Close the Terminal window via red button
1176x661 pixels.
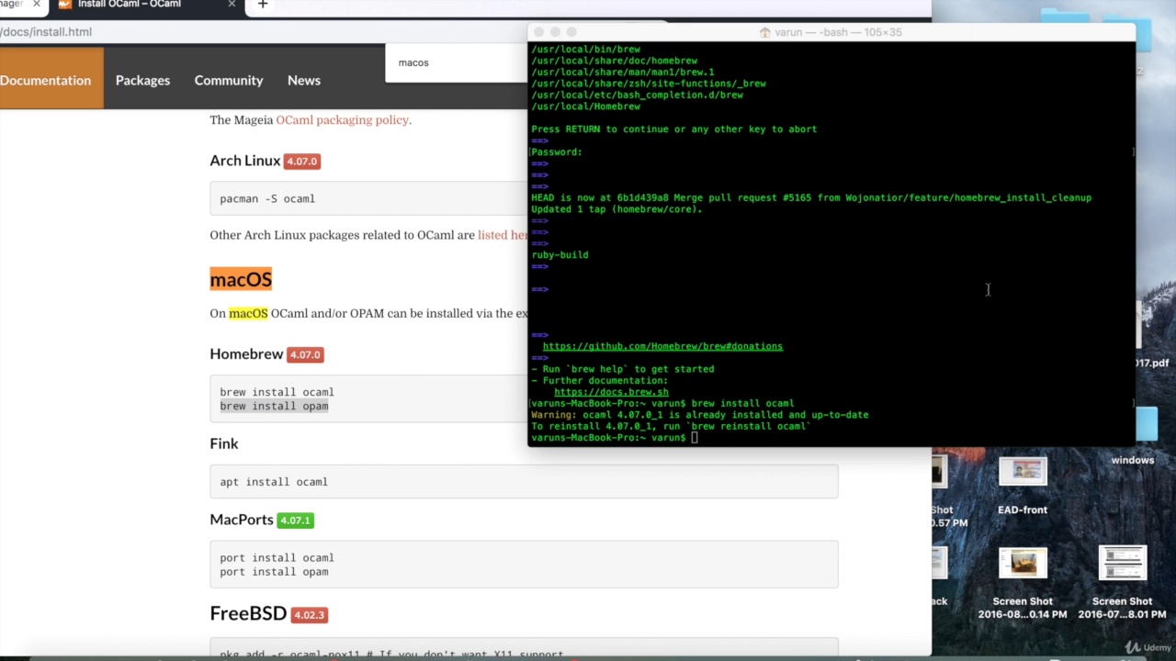pos(539,32)
